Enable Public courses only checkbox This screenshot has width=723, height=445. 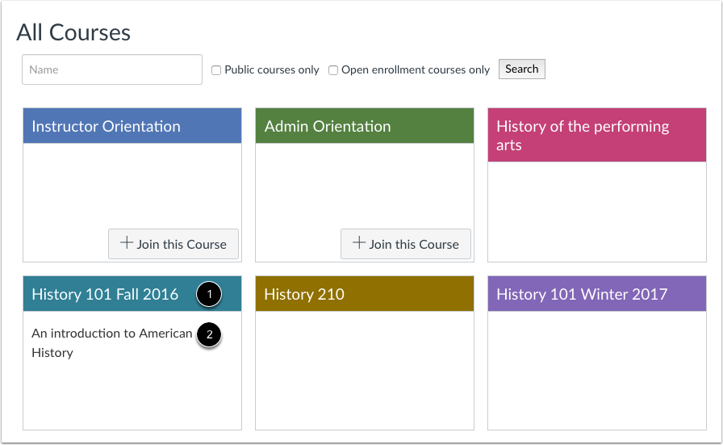(x=215, y=70)
